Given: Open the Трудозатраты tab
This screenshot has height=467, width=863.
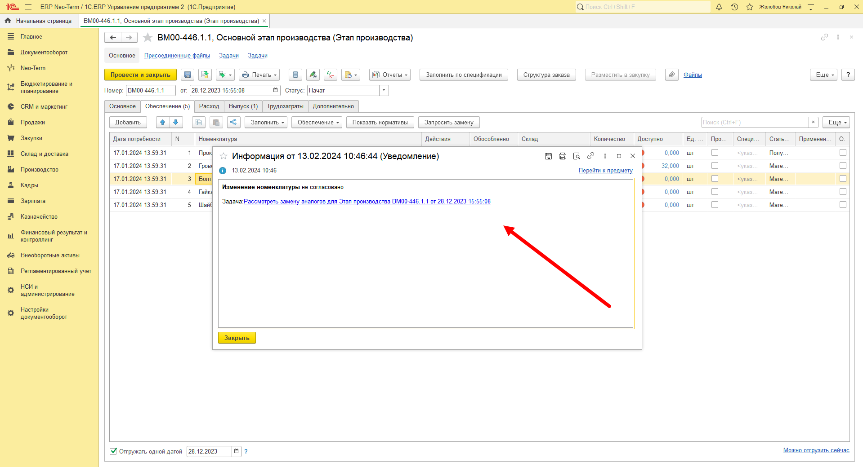Looking at the screenshot, I should (285, 106).
